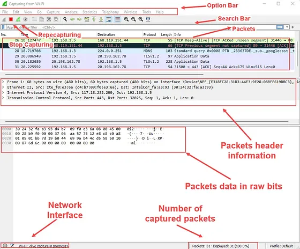Open the expert information circle in the status bar
Screen dimensions: 300x249
[x=5, y=246]
